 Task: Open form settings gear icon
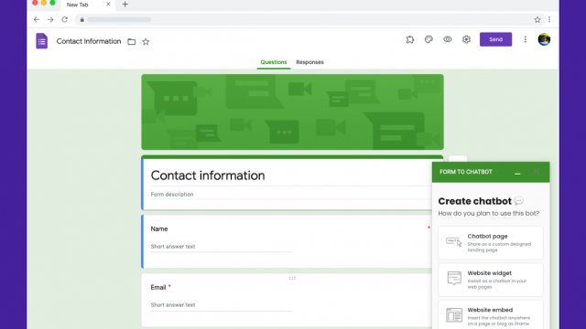pyautogui.click(x=466, y=39)
